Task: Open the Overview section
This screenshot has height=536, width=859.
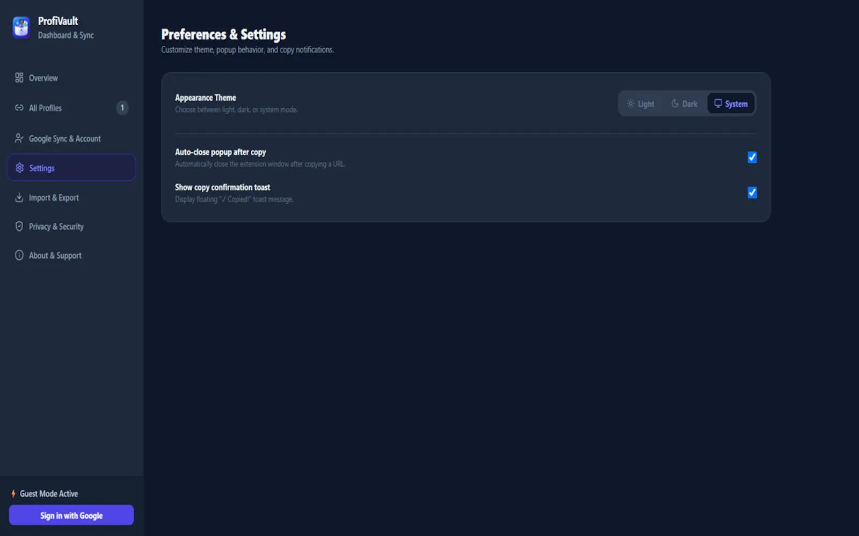Action: 71,78
